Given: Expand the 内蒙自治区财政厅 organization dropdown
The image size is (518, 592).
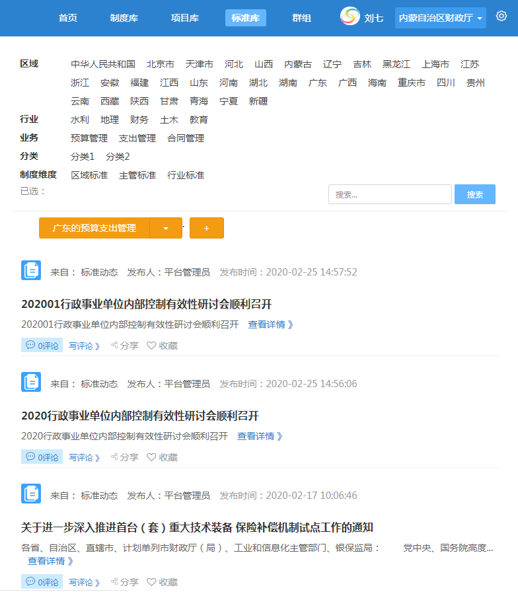Looking at the screenshot, I should point(440,18).
